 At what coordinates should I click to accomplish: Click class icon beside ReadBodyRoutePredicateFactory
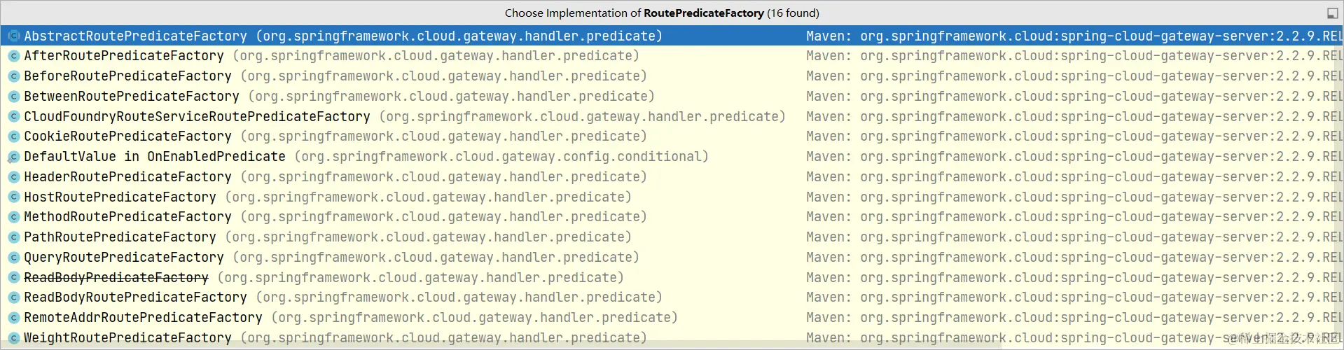[13, 297]
